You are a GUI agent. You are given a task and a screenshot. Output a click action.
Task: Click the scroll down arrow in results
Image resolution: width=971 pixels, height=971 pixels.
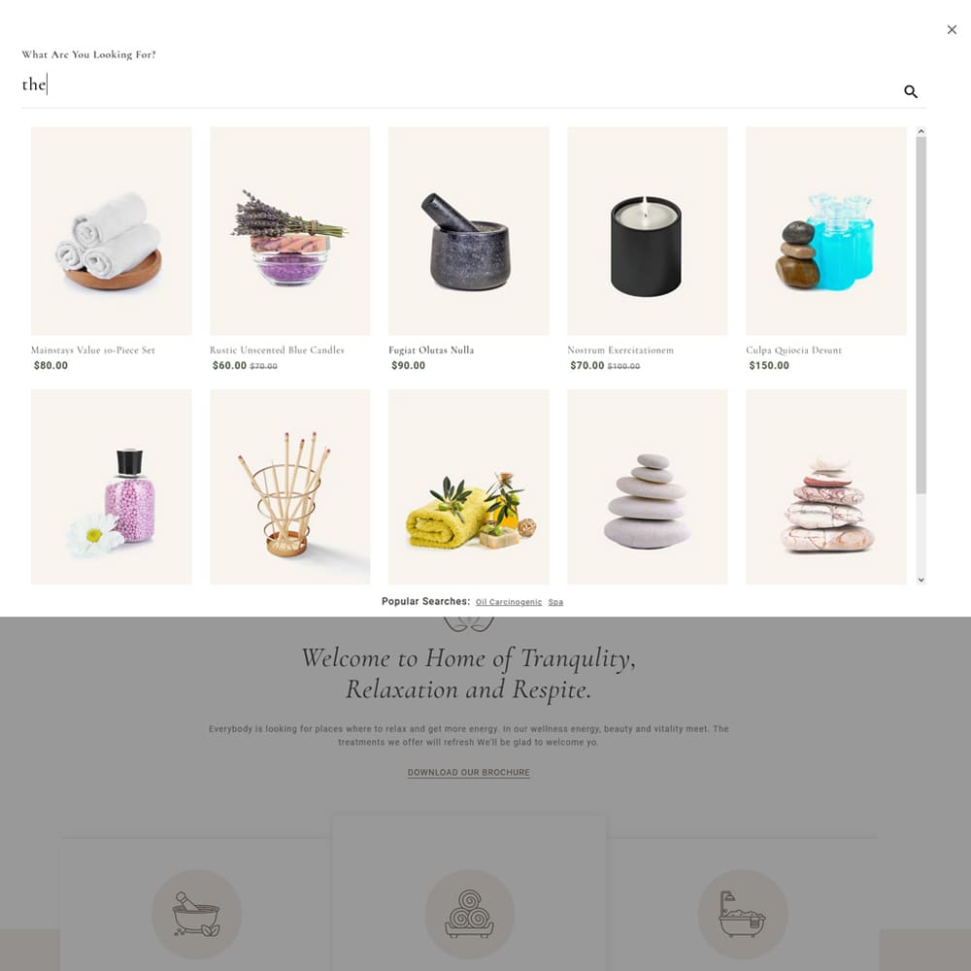tap(921, 580)
